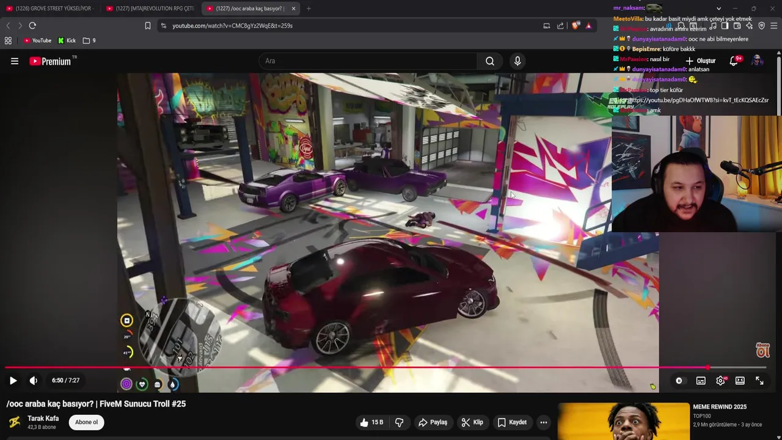Switch to theater mode in the player
This screenshot has width=782, height=440.
[740, 381]
